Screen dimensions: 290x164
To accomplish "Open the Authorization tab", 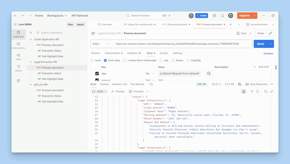I will (x=112, y=53).
